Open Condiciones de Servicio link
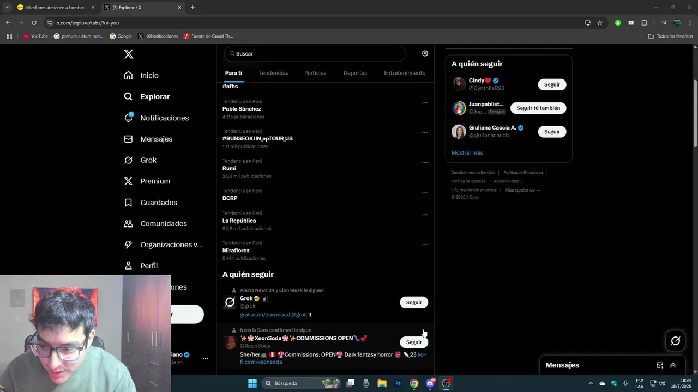The width and height of the screenshot is (698, 392). click(473, 173)
